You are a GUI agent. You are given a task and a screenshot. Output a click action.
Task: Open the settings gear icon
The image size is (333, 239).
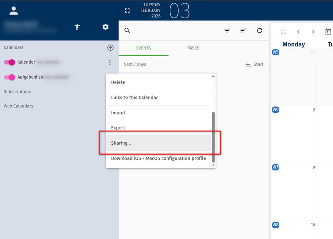(105, 27)
